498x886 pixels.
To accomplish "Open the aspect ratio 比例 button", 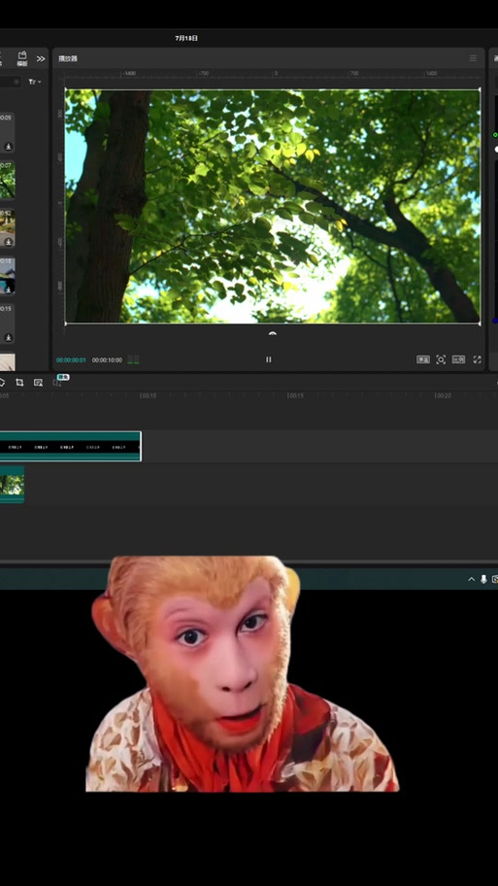I will pyautogui.click(x=458, y=359).
